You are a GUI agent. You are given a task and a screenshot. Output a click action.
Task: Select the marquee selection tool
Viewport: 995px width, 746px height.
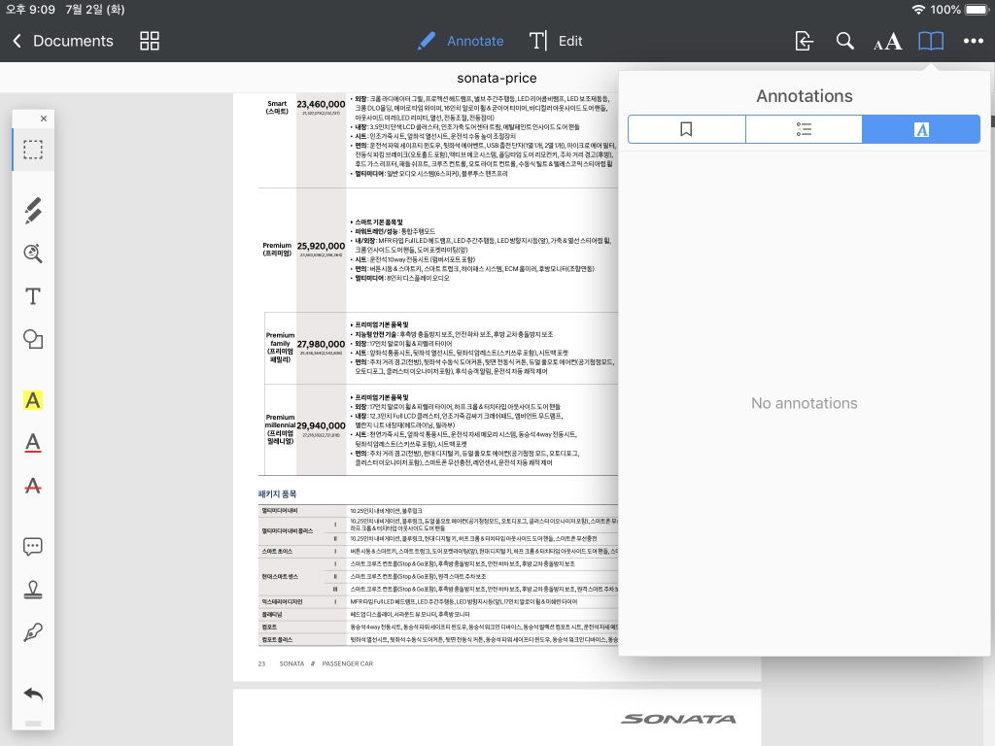click(x=33, y=150)
